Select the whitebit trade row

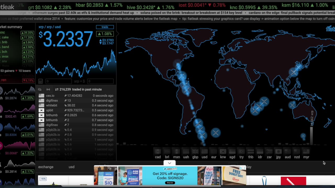pos(76,105)
